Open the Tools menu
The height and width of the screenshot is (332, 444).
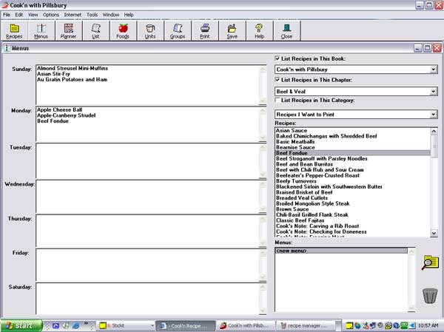92,15
